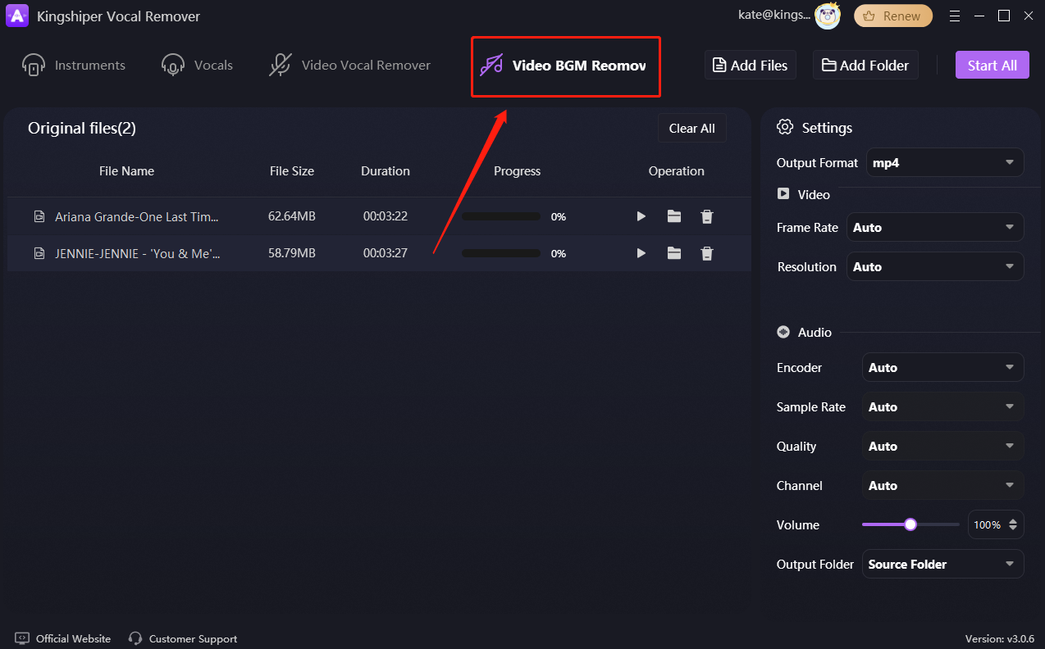The width and height of the screenshot is (1045, 649).
Task: Click the 62.64MB file size value
Action: click(x=292, y=216)
